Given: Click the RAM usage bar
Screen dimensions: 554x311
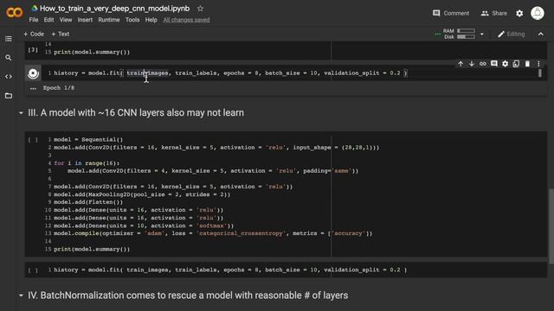Looking at the screenshot, I should 466,31.
